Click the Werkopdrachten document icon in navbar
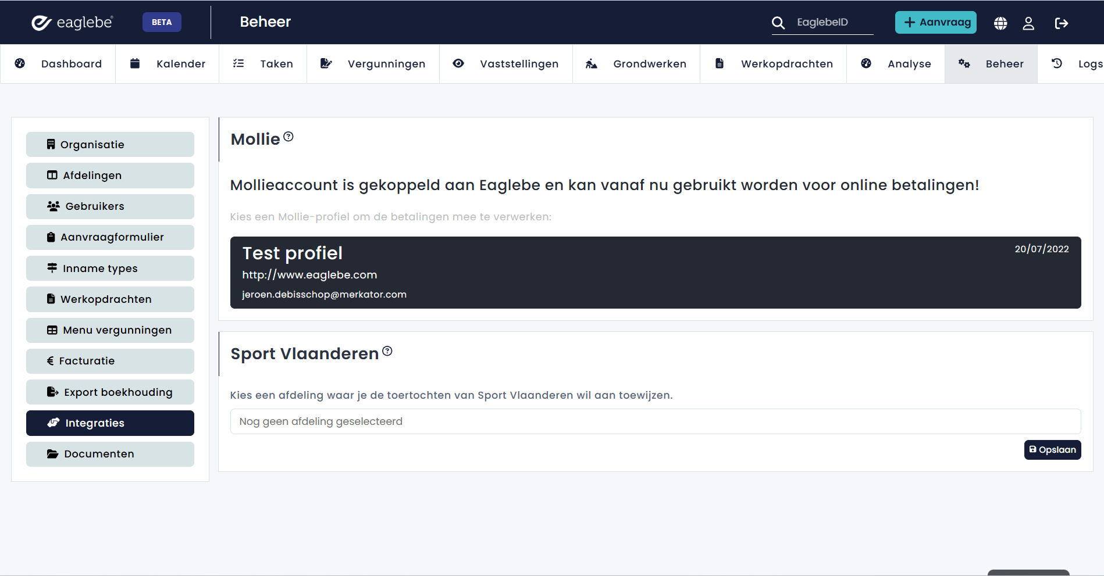The width and height of the screenshot is (1104, 576). 720,63
